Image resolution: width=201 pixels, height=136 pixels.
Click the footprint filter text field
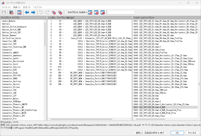tap(121, 12)
